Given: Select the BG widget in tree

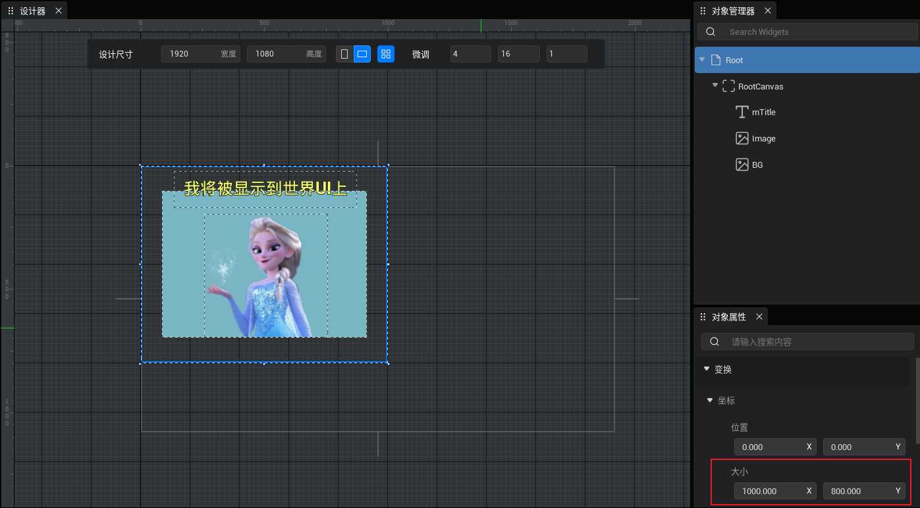Looking at the screenshot, I should [x=757, y=165].
